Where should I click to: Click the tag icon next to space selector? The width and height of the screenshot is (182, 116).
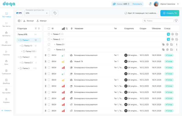(55, 13)
